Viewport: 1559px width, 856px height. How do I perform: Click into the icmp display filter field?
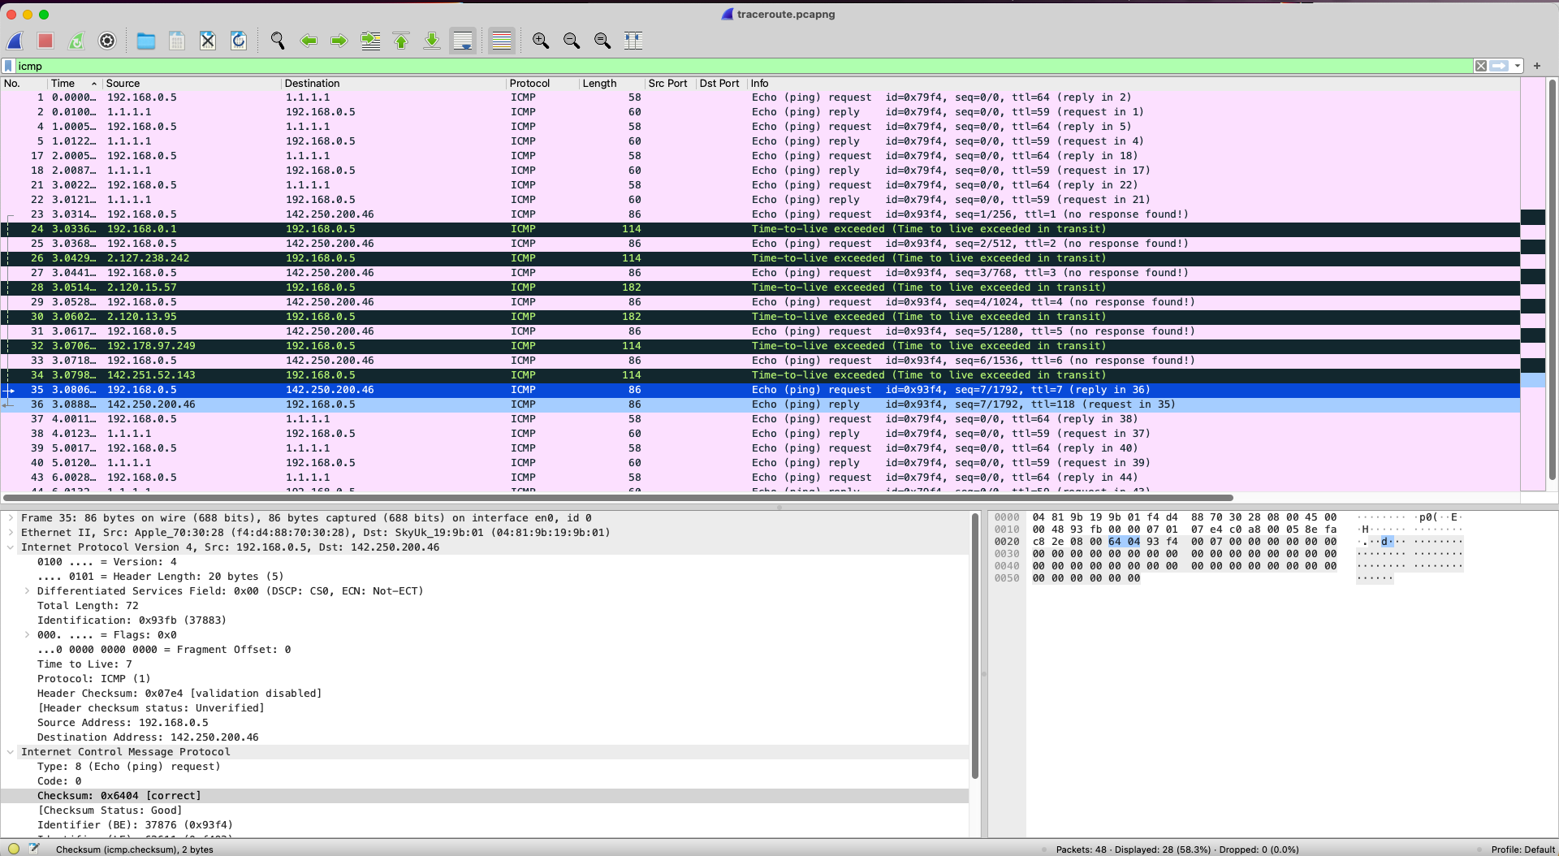tap(743, 66)
